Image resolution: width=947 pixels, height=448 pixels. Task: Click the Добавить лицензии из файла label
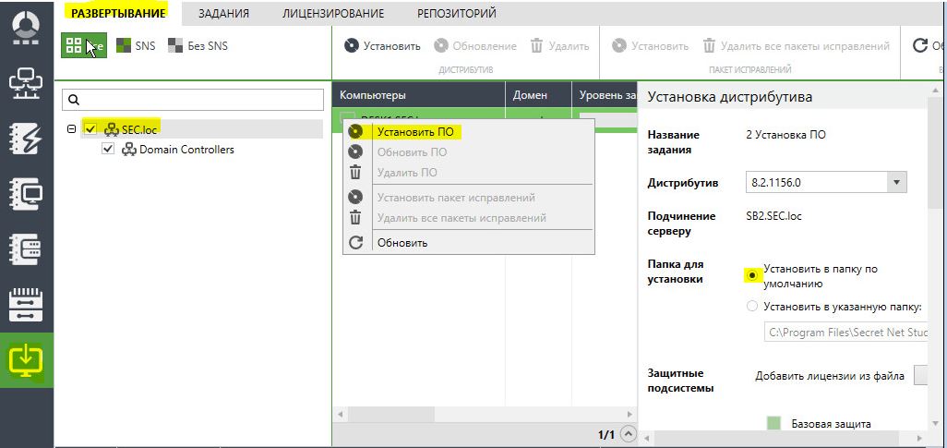tap(830, 376)
